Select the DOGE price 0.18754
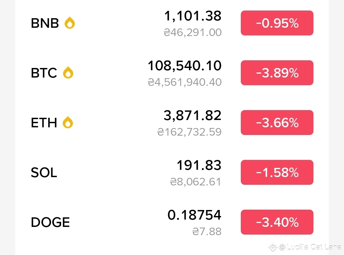 coord(194,215)
